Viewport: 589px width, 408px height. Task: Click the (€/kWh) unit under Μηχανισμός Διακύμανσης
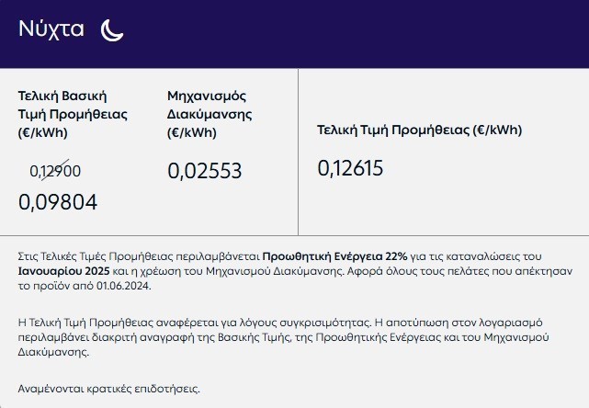click(192, 132)
